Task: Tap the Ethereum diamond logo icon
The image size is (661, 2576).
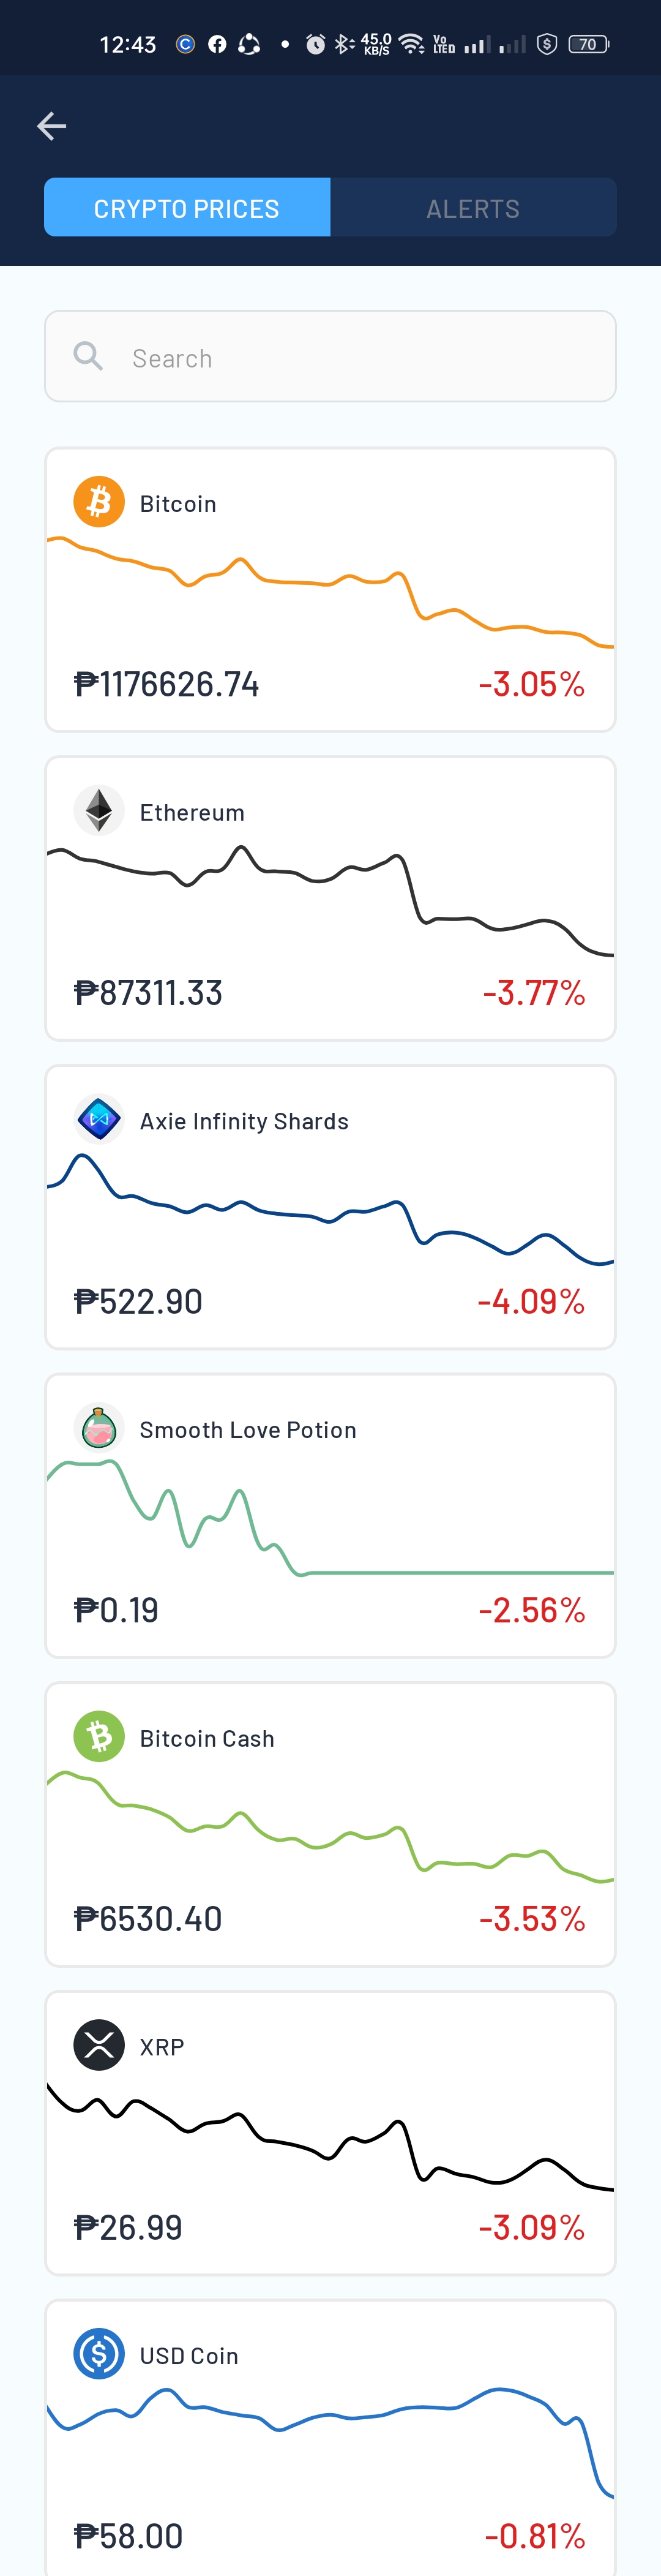Action: [x=99, y=810]
